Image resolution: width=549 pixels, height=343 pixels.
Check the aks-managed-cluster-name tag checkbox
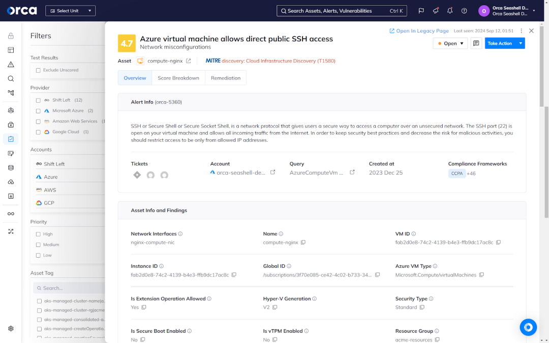[x=39, y=301]
